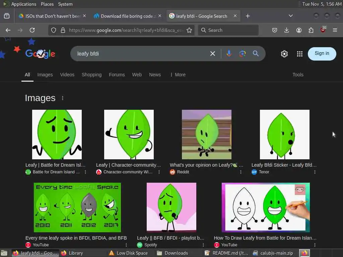This screenshot has height=257, width=343.
Task: Open the Applications menu in top panel
Action: (x=24, y=4)
